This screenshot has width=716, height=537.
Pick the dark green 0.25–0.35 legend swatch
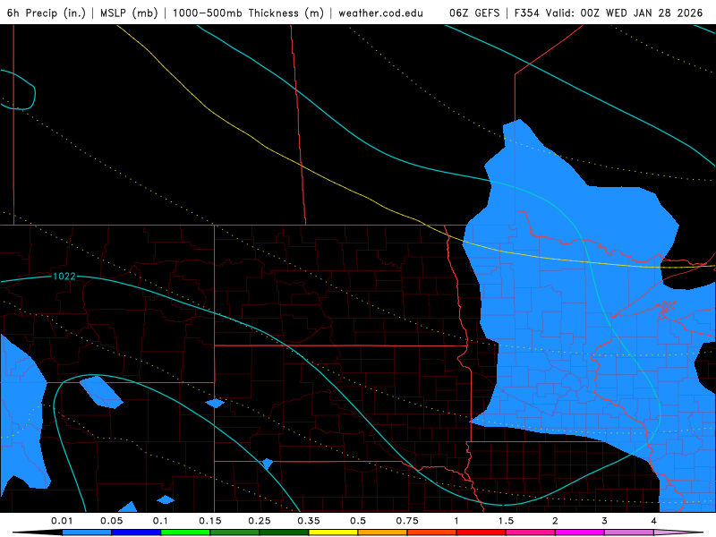pos(284,533)
